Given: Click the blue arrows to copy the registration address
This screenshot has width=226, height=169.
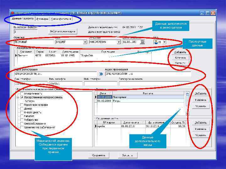Looking at the screenshot, I should point(101,74).
